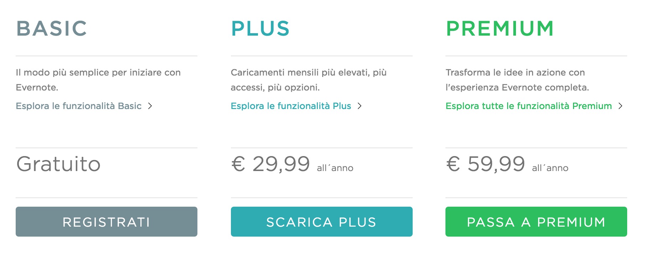Click the € 59,99 price

(486, 164)
